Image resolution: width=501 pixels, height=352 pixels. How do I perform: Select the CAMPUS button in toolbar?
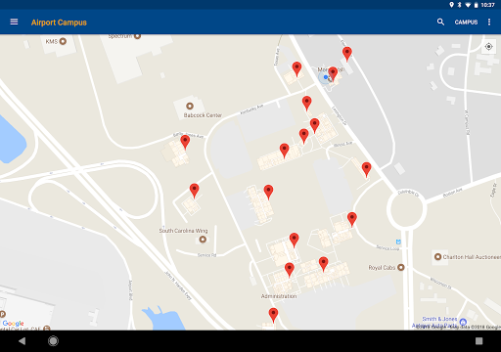[466, 22]
